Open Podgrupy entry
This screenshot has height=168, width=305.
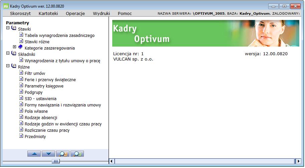click(x=33, y=92)
